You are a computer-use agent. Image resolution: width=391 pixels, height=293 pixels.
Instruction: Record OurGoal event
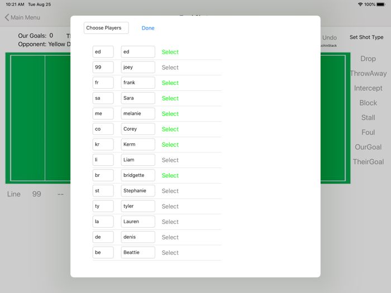click(368, 147)
